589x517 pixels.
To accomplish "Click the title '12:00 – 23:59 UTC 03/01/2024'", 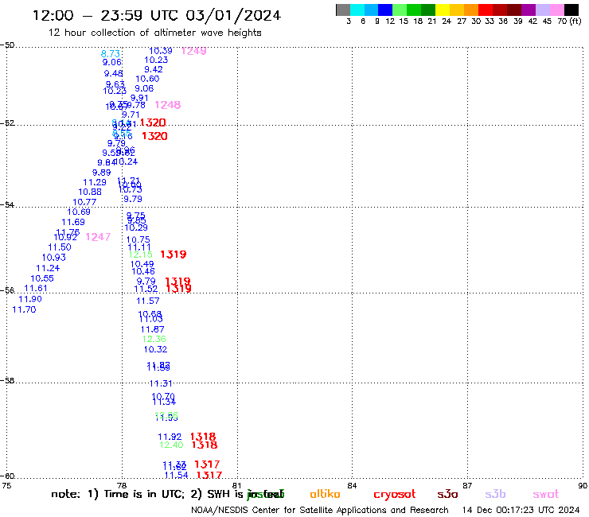I will tap(157, 15).
